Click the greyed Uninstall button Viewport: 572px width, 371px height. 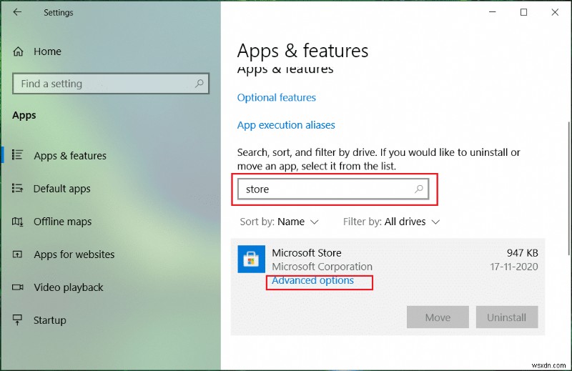coord(507,317)
